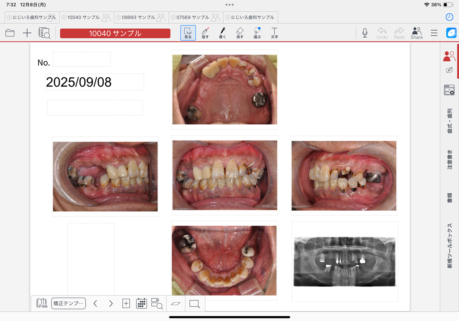Go to next page with right chevron
The image size is (459, 321).
(x=111, y=303)
